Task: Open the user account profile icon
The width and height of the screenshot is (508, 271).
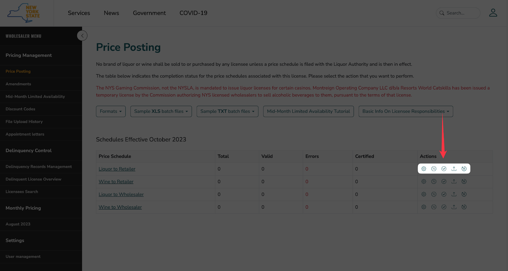Action: (493, 13)
